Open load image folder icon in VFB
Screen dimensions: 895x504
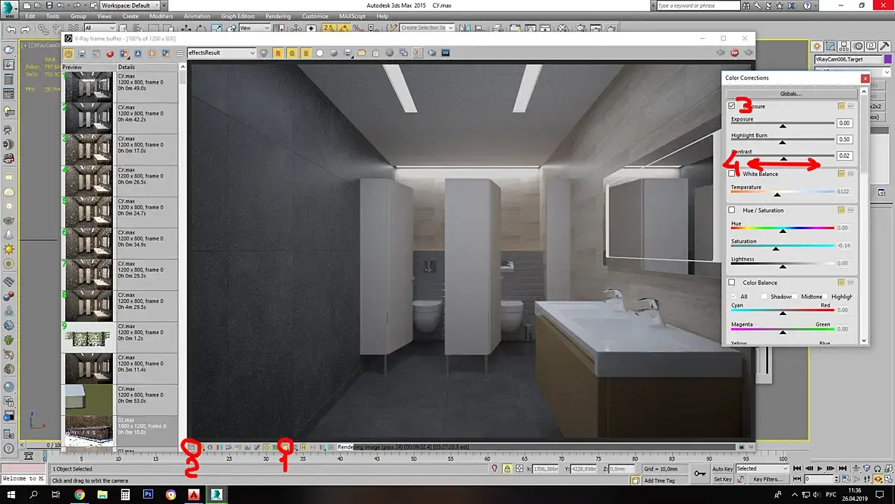coord(361,53)
